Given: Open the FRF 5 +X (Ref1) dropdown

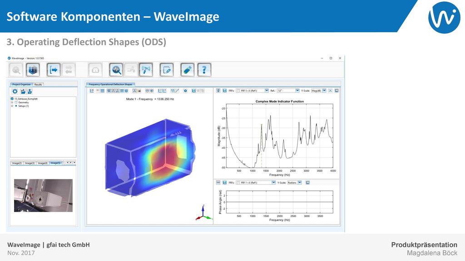Looking at the screenshot, I should coord(267,91).
